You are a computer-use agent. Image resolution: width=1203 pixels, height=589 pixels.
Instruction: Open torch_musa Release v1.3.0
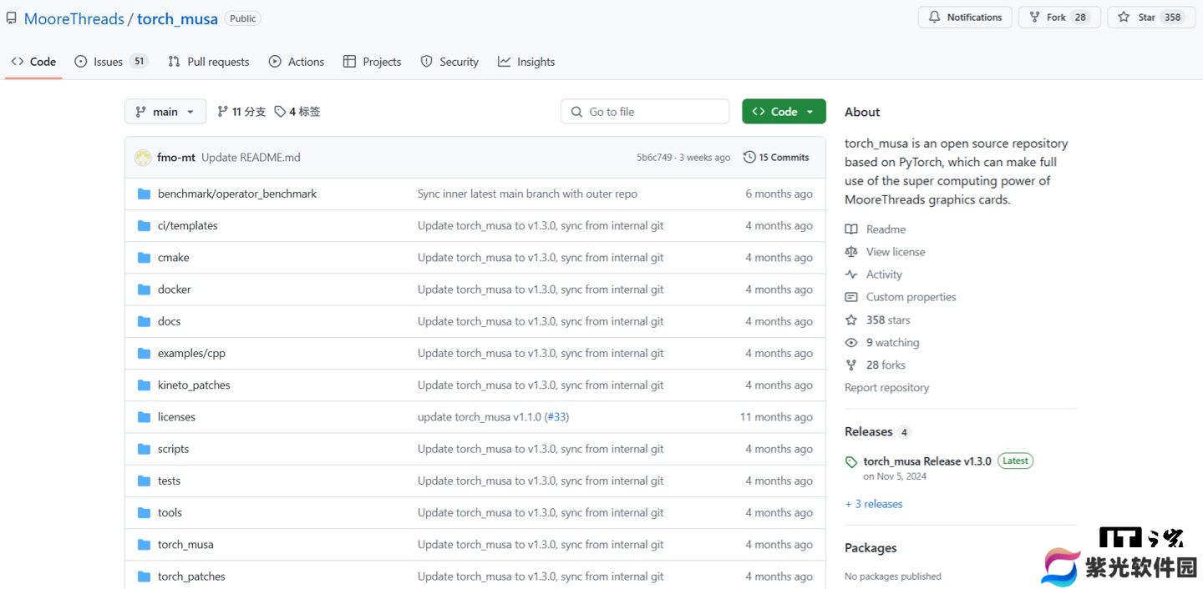[927, 461]
